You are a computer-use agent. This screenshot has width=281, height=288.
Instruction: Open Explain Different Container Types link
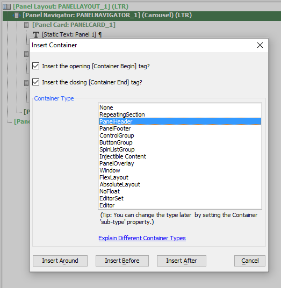click(142, 238)
